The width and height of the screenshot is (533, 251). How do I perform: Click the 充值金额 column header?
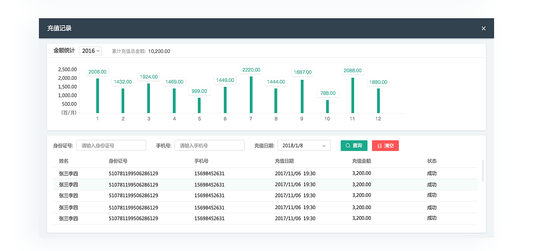click(361, 161)
